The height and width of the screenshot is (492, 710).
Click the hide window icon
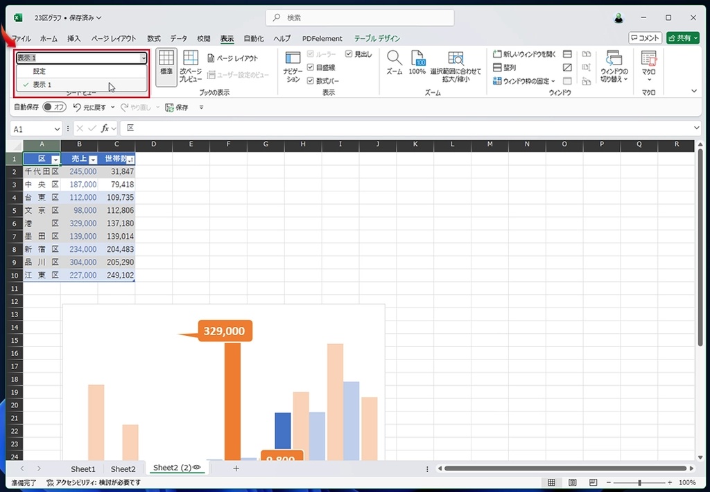567,67
